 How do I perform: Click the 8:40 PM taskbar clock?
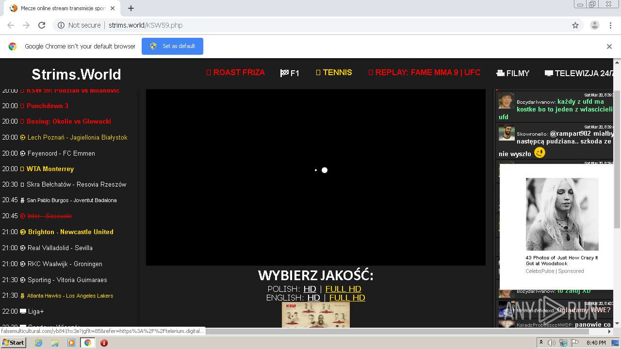(596, 343)
